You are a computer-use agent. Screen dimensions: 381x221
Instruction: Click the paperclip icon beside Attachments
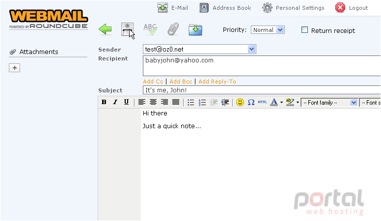tap(13, 52)
